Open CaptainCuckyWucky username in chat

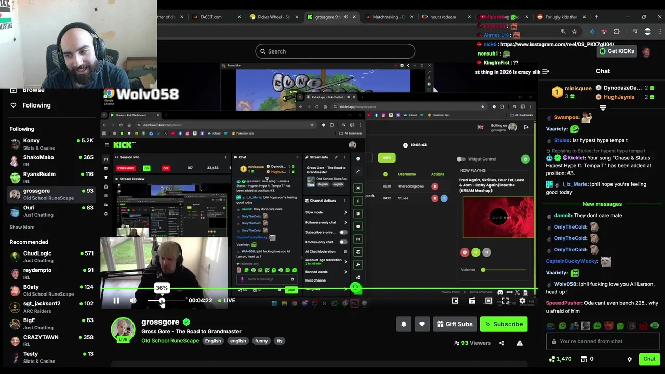point(572,261)
